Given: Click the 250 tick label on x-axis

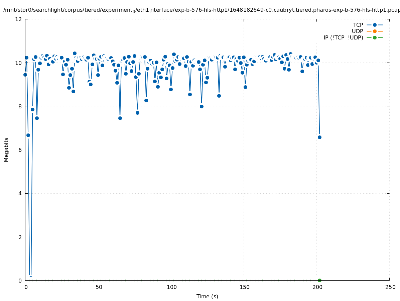Looking at the screenshot, I should click(x=390, y=287).
